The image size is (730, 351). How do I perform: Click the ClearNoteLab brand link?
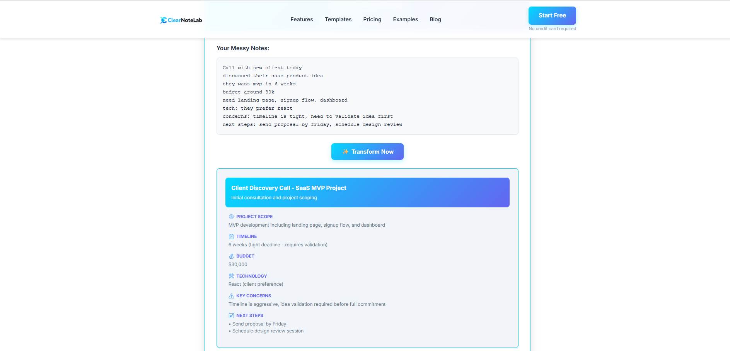click(181, 20)
